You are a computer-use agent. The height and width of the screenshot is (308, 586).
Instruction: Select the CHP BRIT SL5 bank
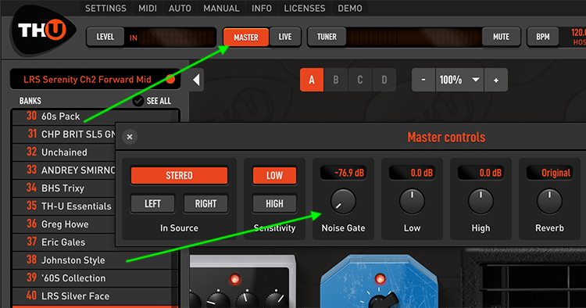pyautogui.click(x=64, y=134)
